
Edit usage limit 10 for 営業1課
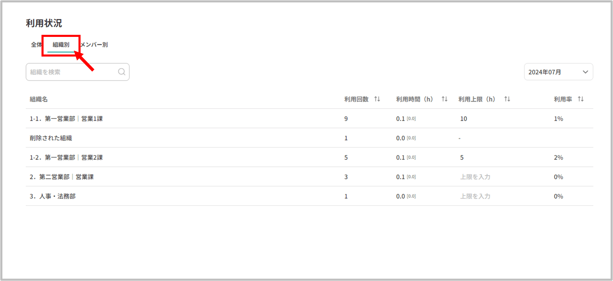click(464, 119)
